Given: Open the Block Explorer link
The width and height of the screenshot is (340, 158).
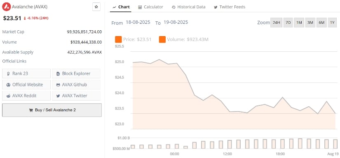Looking at the screenshot, I should (76, 73).
